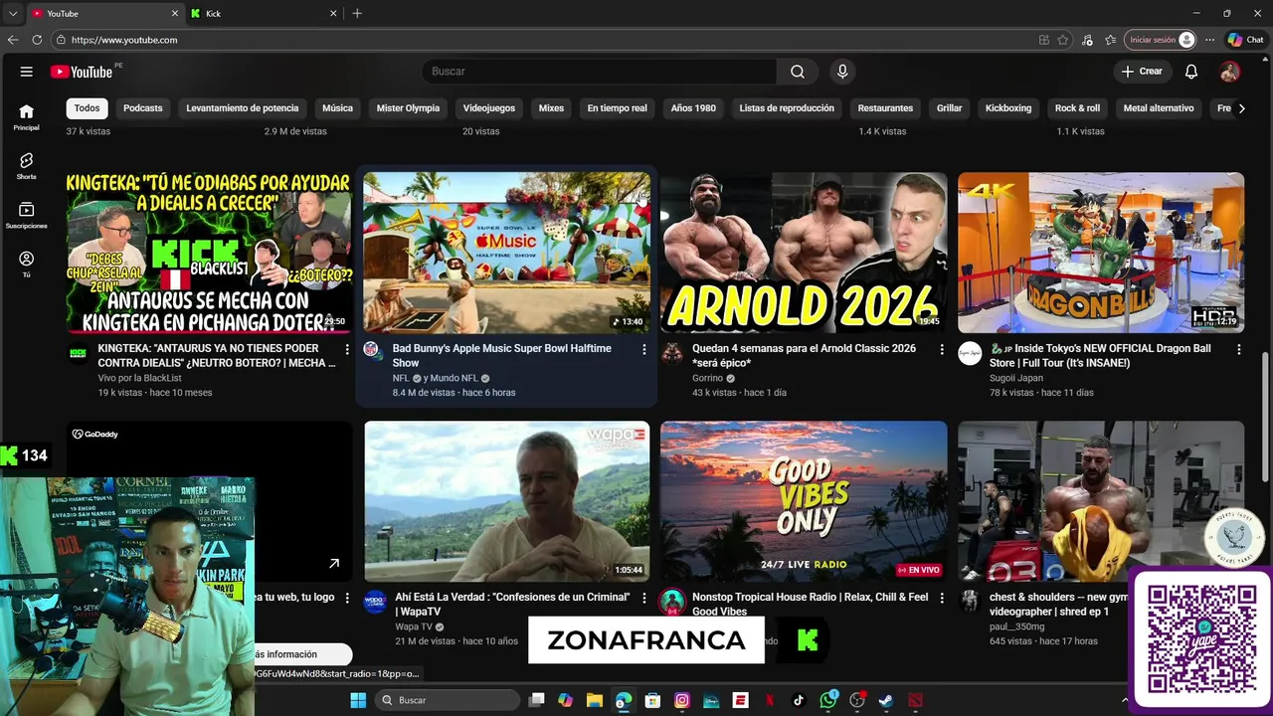Viewport: 1273px width, 716px height.
Task: Reload the page with the refresh icon
Action: point(37,40)
